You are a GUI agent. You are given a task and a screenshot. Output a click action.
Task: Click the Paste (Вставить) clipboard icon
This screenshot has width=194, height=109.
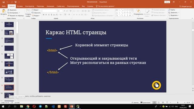[x=4, y=11]
